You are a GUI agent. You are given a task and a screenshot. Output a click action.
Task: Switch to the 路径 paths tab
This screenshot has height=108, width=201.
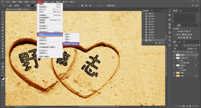[x=184, y=42]
